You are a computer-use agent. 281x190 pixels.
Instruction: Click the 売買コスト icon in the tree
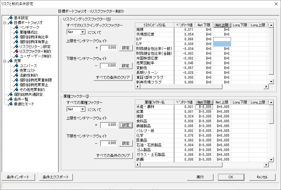pos(16,71)
